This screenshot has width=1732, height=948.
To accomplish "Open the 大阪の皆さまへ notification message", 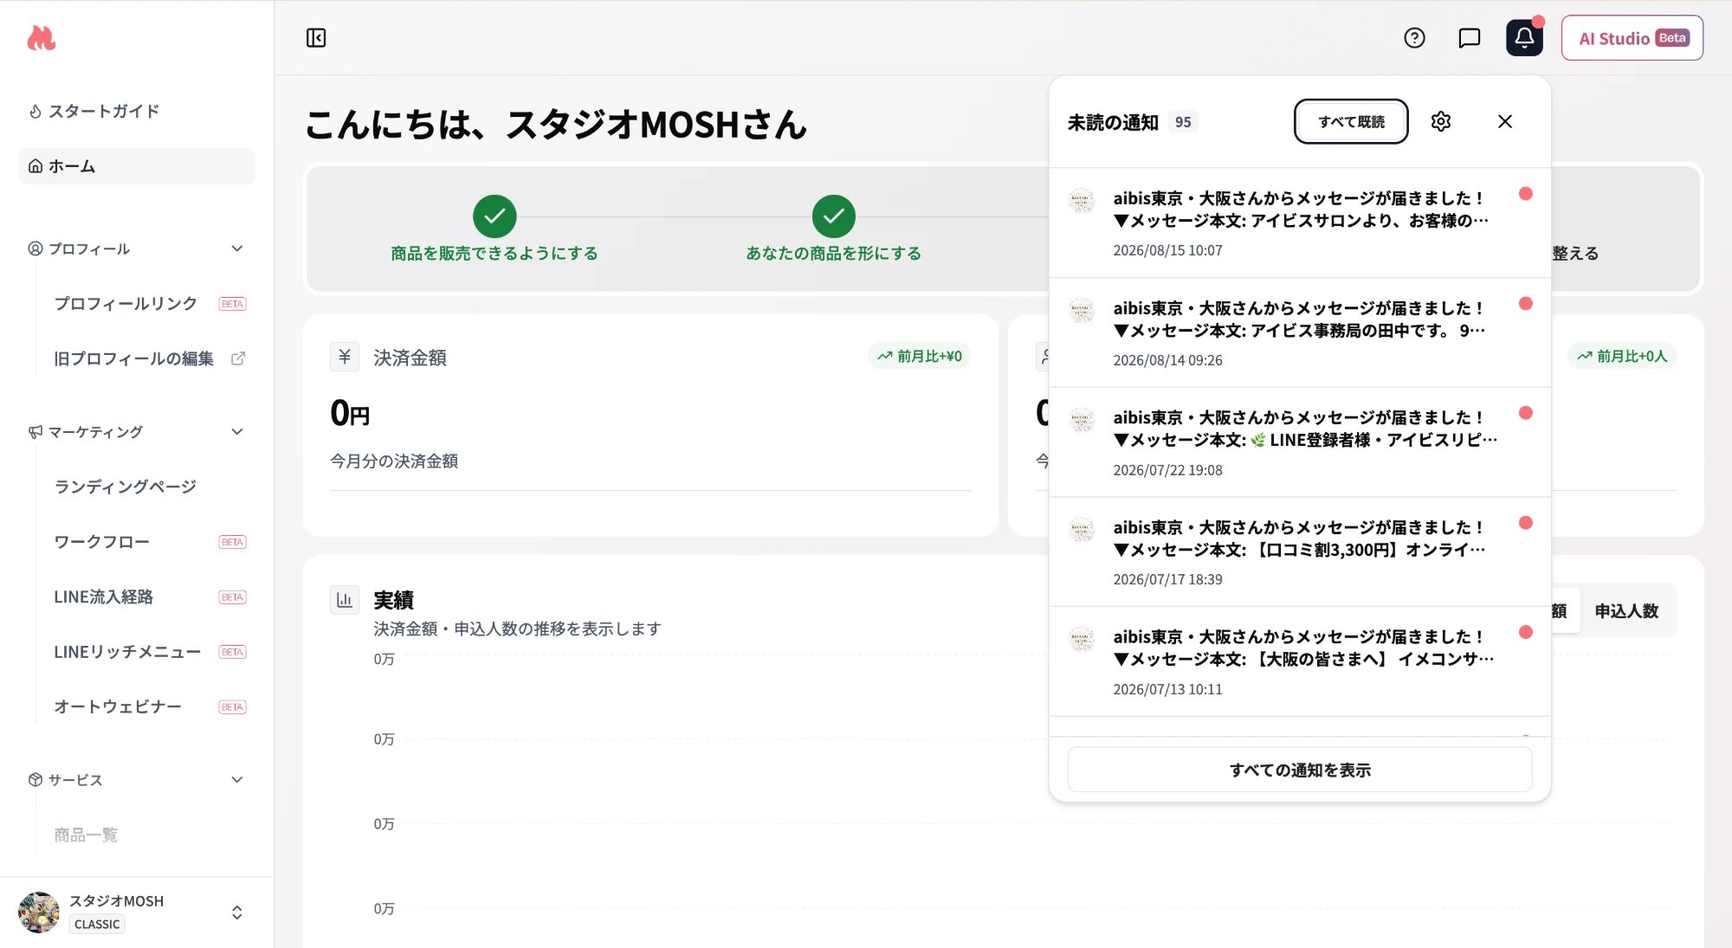I will (x=1300, y=662).
